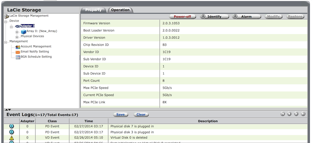312x143 pixels.
Task: Click Max PCIe Link value 8X
Action: 164,102
